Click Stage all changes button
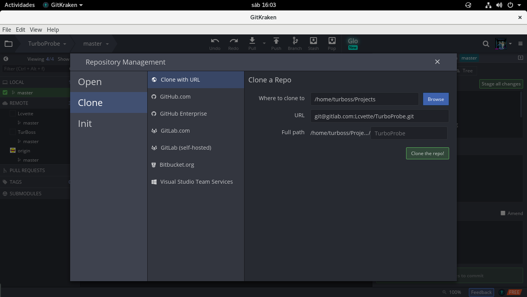527x297 pixels. [x=501, y=84]
